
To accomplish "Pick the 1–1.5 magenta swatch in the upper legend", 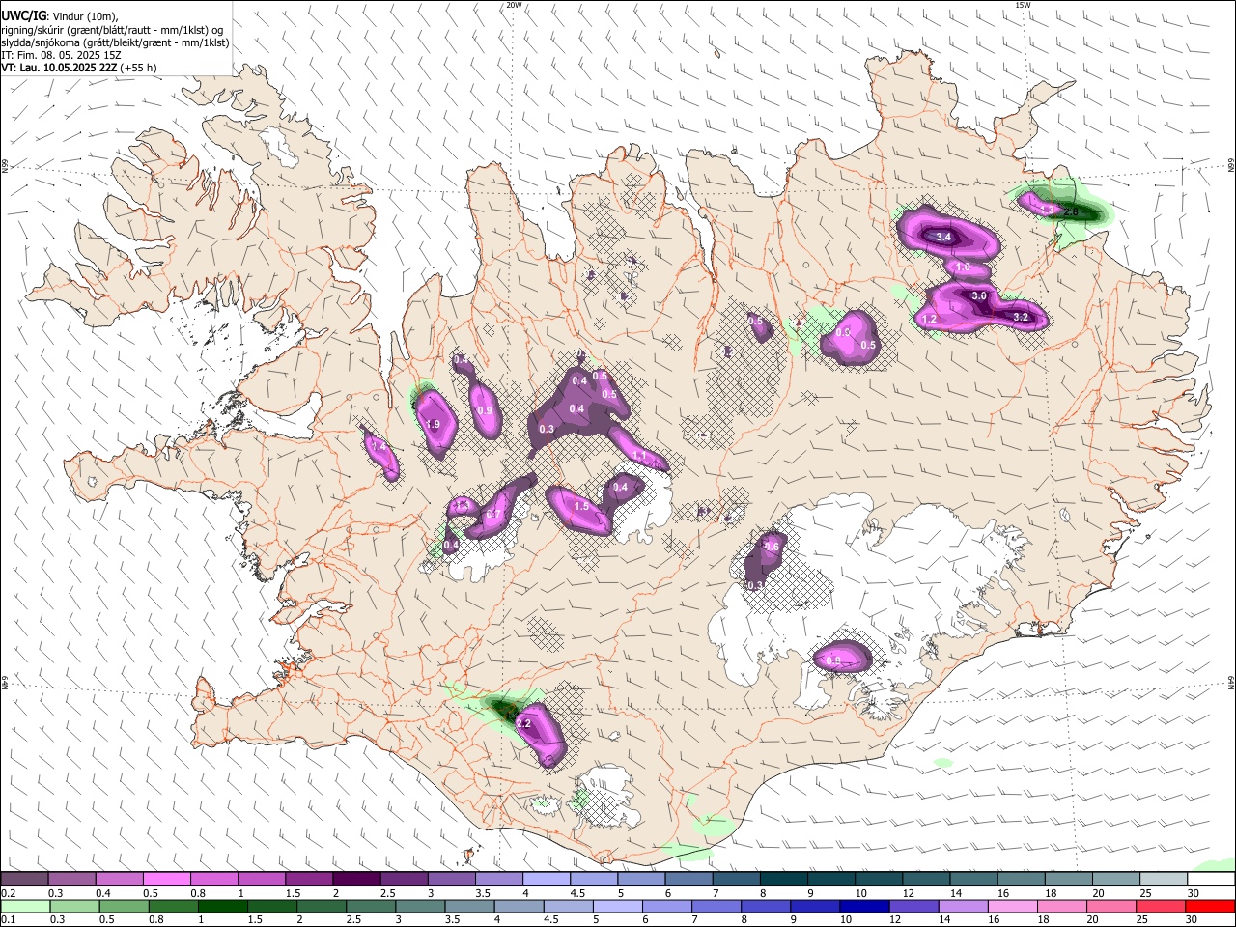I will (x=262, y=880).
